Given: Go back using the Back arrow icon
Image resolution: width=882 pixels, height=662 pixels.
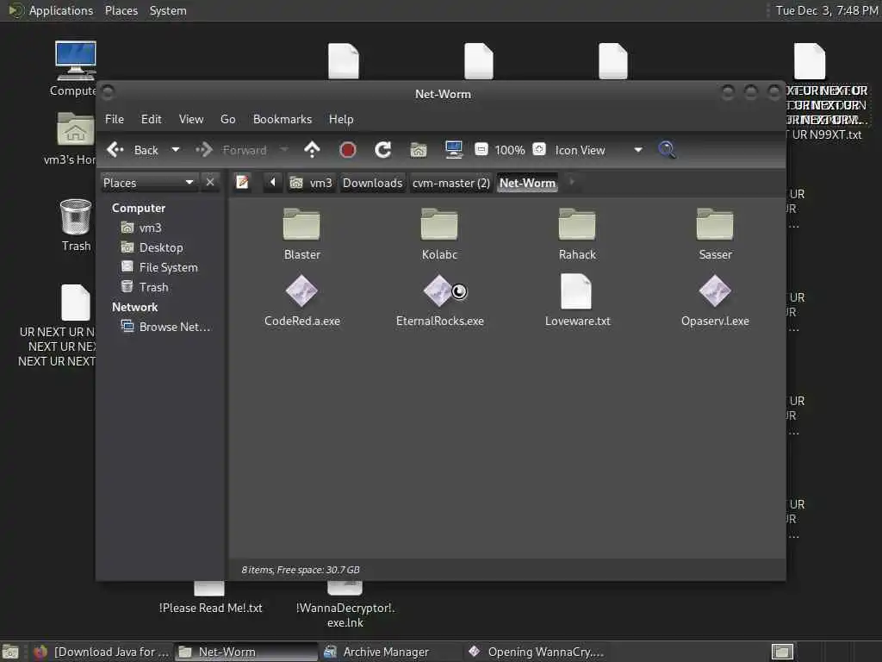Looking at the screenshot, I should click(115, 150).
